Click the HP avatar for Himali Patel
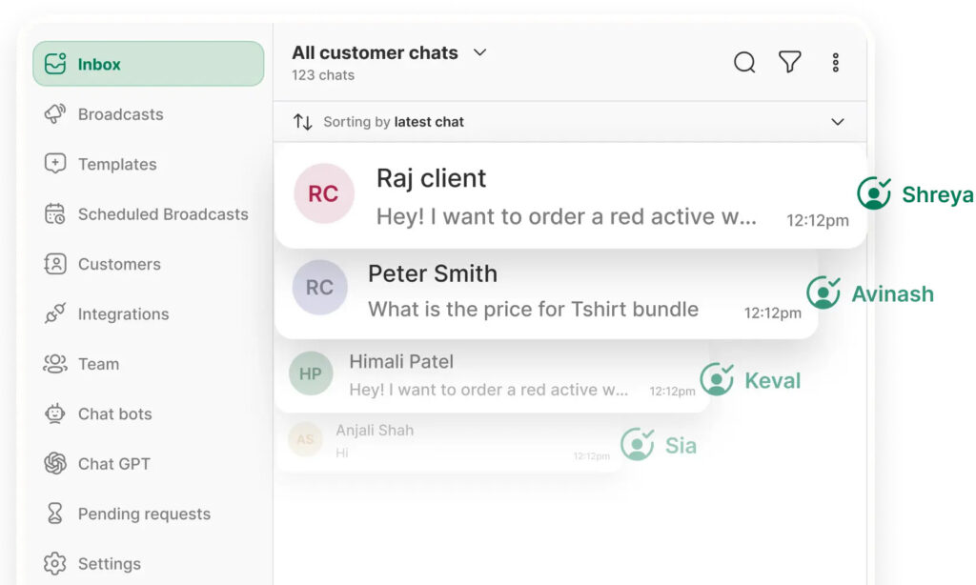 click(311, 374)
